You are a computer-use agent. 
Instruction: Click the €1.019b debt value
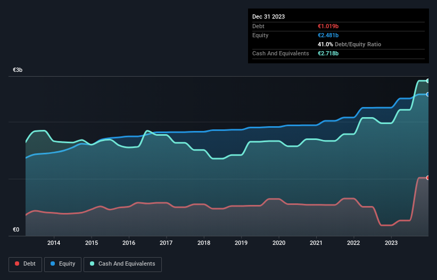pos(328,26)
